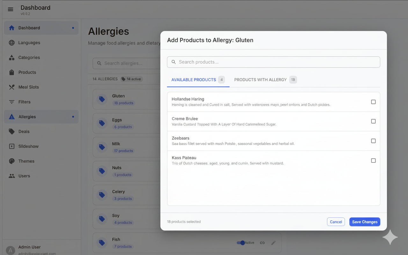Cancel the Add Products dialog
This screenshot has width=408, height=255.
pos(336,222)
